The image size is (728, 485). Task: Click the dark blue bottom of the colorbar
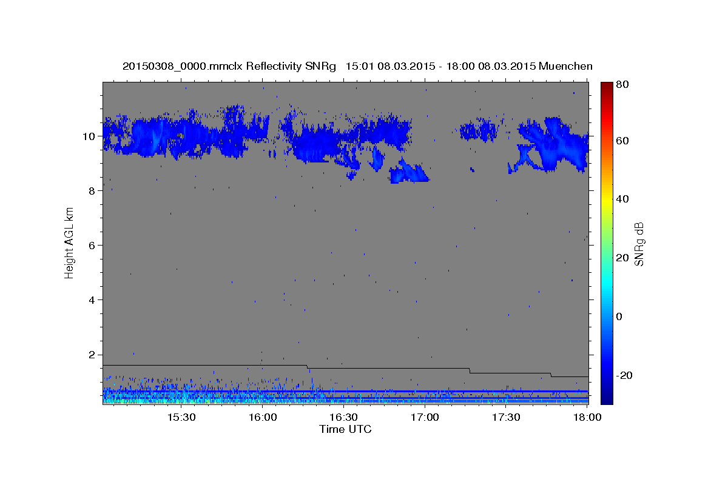click(607, 397)
